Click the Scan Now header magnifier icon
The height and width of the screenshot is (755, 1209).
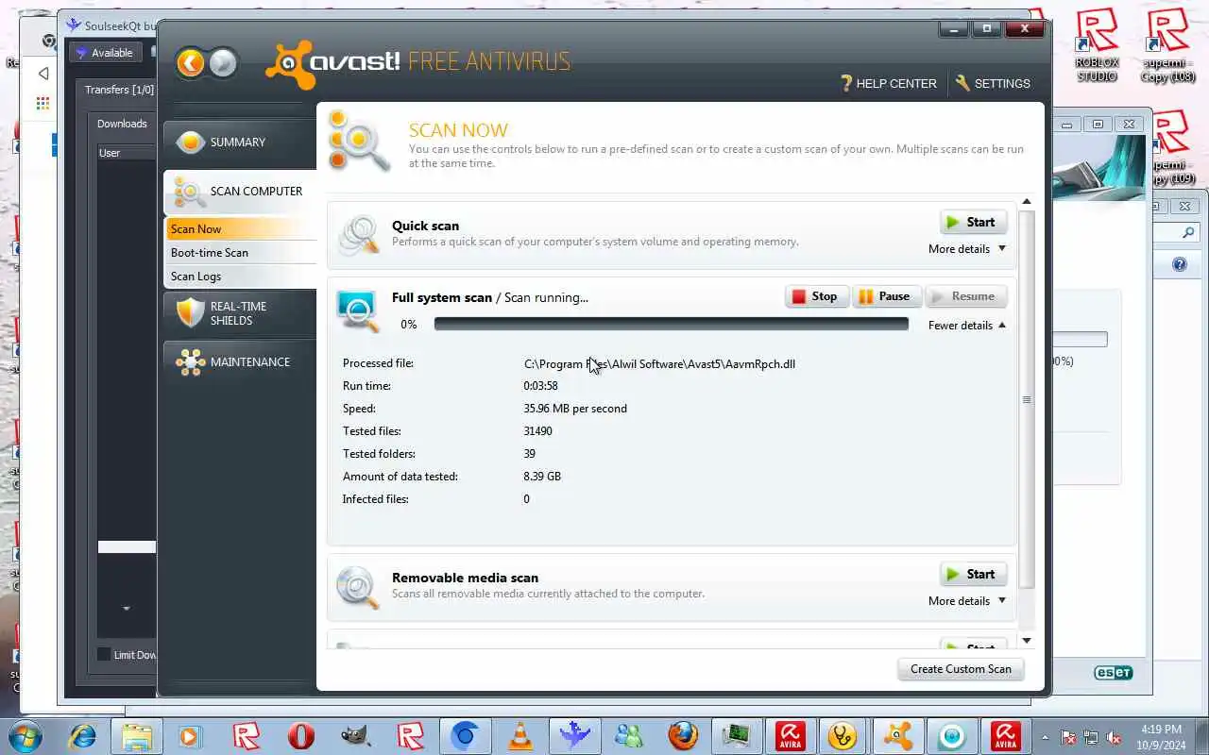coord(359,142)
